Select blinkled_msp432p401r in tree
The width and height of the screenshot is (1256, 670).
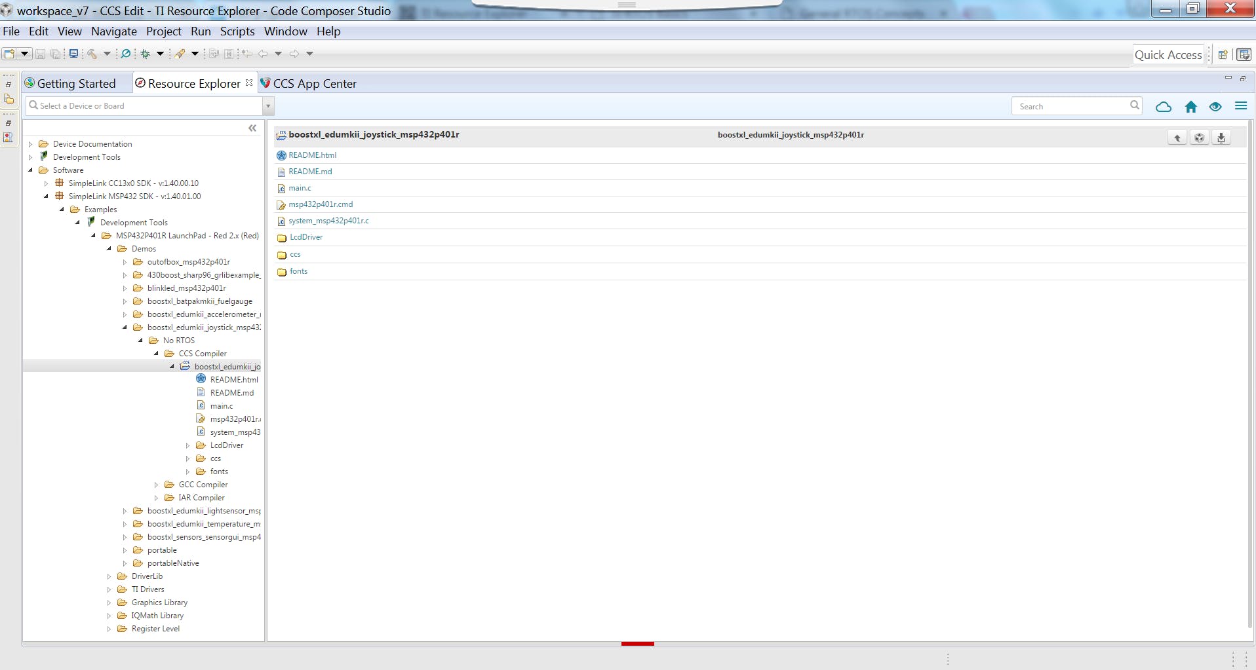pos(186,288)
